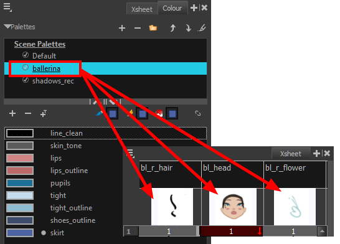Move the selected palette down with the arrow
Image resolution: width=340 pixels, height=244 pixels.
click(x=188, y=28)
